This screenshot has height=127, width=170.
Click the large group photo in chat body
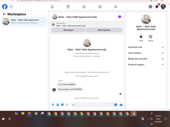click(87, 43)
